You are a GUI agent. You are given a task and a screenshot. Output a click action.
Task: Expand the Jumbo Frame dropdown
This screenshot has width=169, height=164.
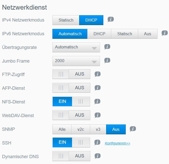click(x=76, y=61)
